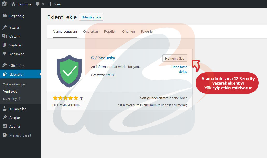This screenshot has width=267, height=158.
Task: Click the comment count 0 in admin bar
Action: tap(43, 4)
